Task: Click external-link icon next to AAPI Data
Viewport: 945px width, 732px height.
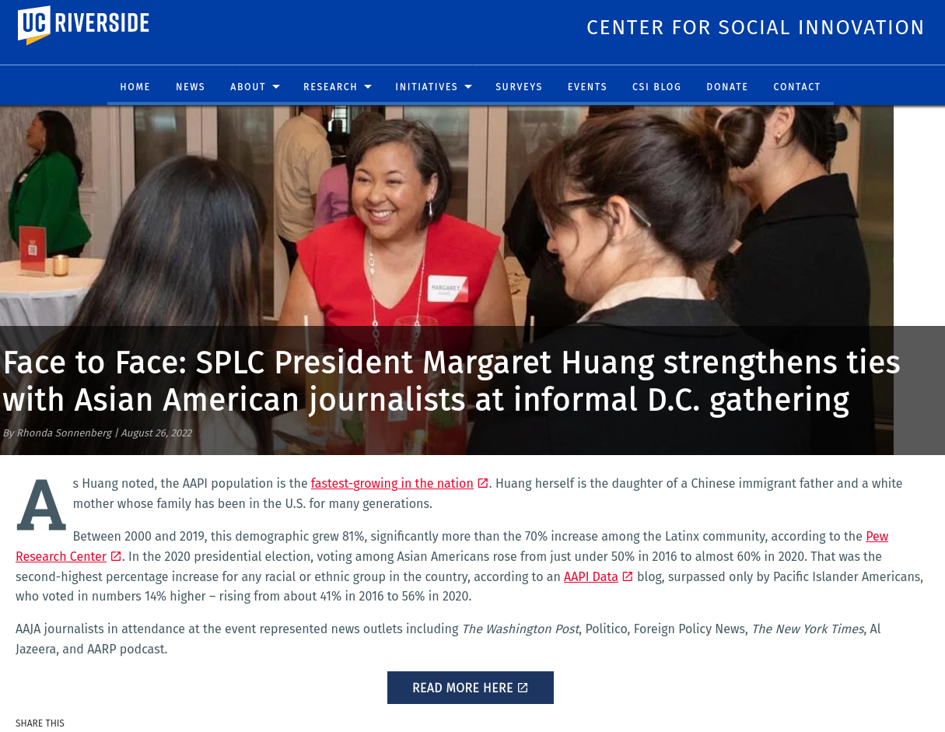Action: (x=628, y=576)
